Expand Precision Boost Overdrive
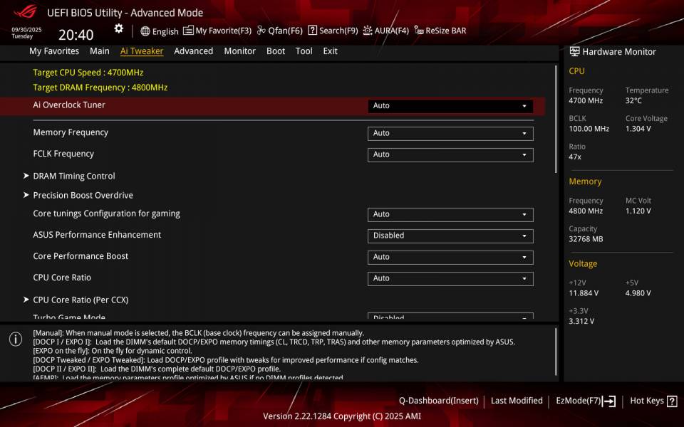Screen dimensions: 684x427 pos(82,195)
